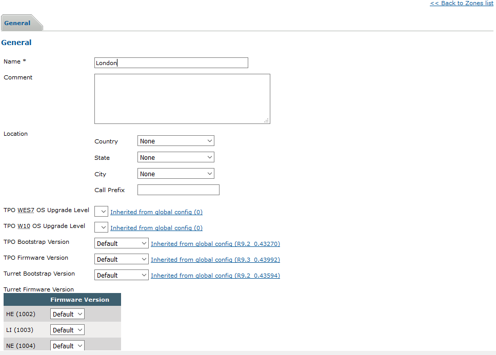This screenshot has height=355, width=496.
Task: Open the Country dropdown
Action: [175, 141]
